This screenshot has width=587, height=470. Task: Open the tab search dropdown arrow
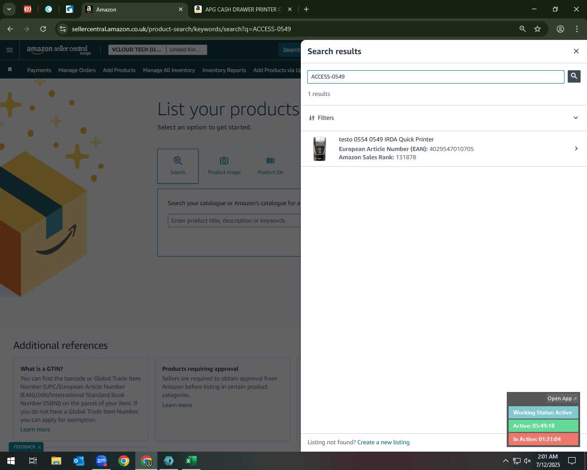[9, 9]
